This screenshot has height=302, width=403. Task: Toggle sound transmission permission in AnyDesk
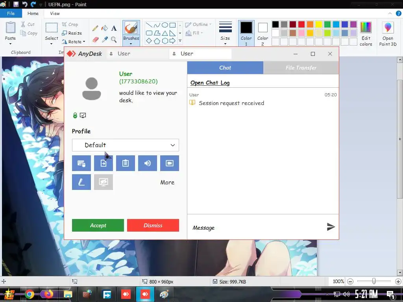(148, 163)
